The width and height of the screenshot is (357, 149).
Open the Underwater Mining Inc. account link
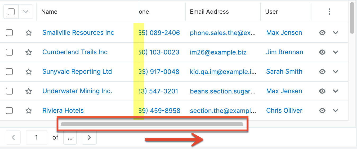(x=77, y=91)
